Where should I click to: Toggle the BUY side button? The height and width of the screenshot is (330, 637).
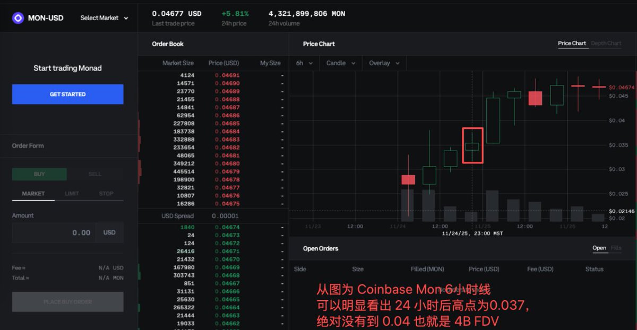tap(39, 174)
